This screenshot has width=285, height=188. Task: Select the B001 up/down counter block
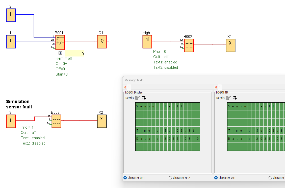click(60, 42)
